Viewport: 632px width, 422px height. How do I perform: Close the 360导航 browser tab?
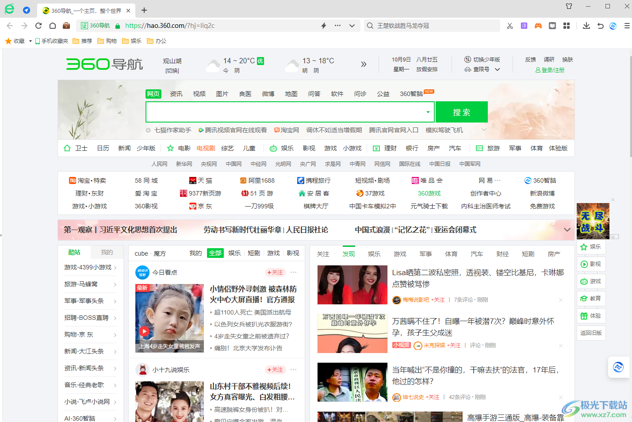coord(128,11)
